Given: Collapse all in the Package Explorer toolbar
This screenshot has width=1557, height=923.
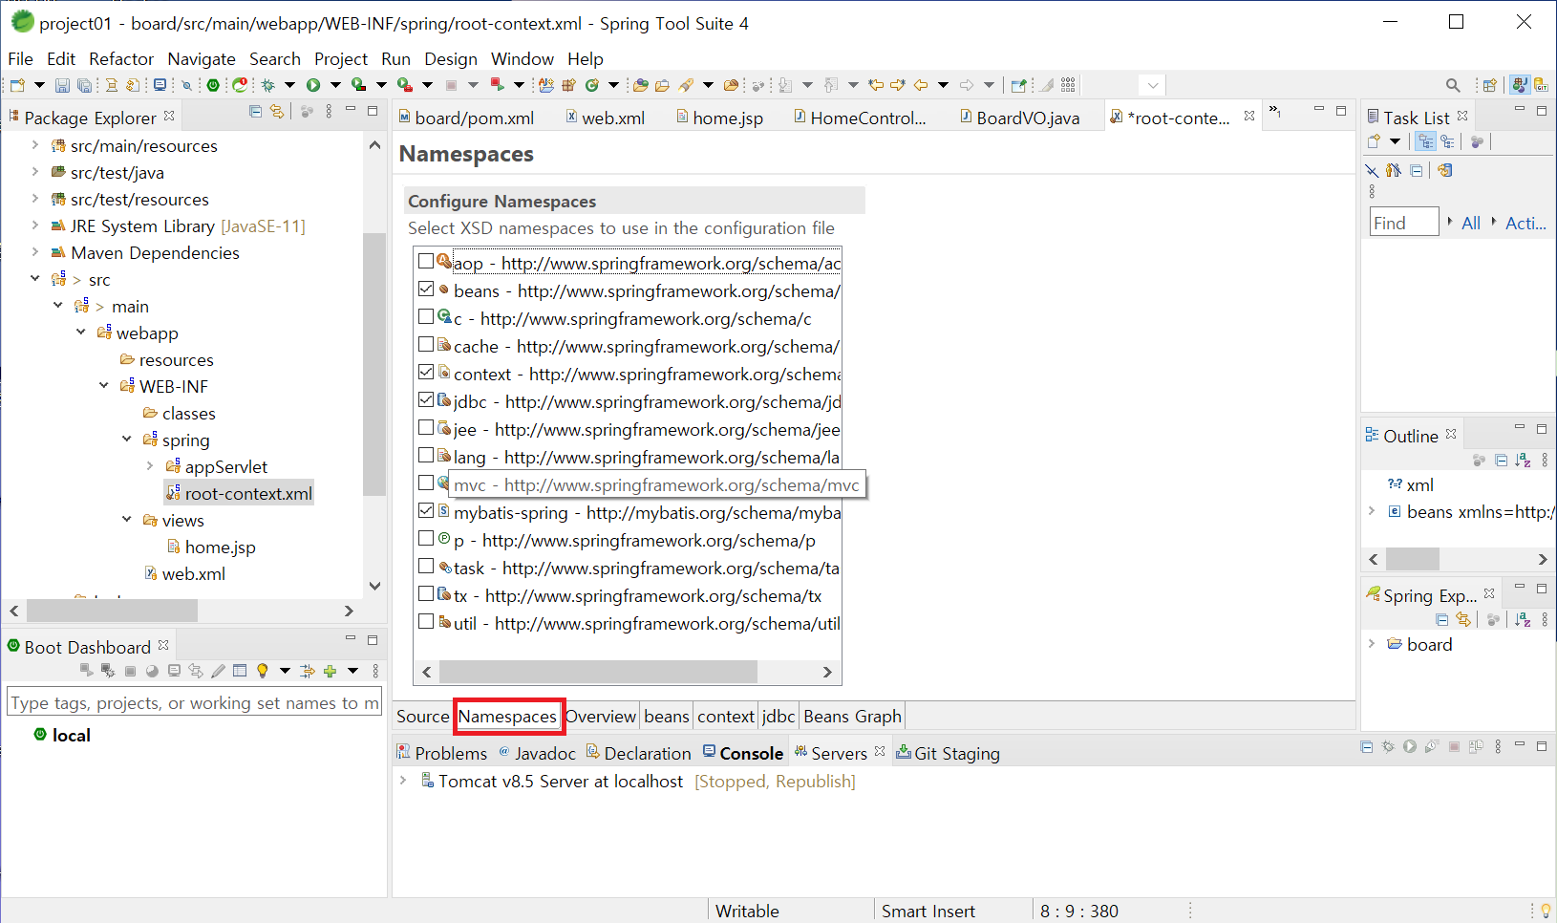Looking at the screenshot, I should tap(255, 112).
